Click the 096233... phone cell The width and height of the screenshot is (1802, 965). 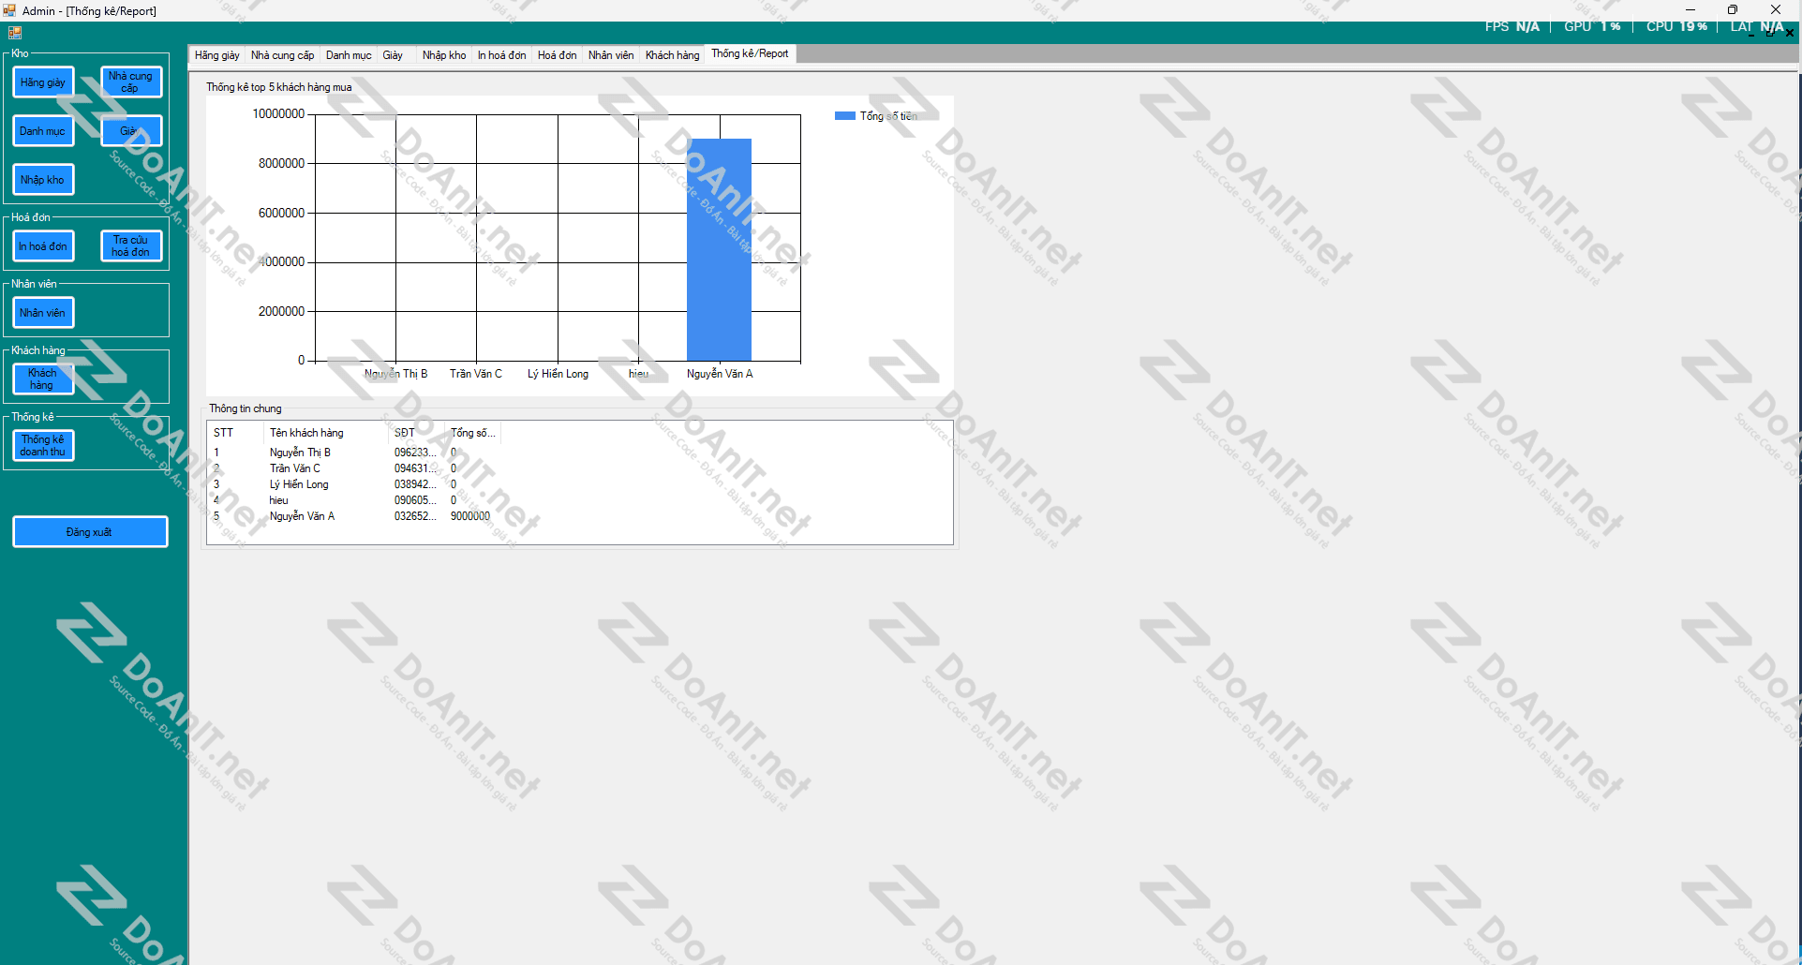(415, 453)
